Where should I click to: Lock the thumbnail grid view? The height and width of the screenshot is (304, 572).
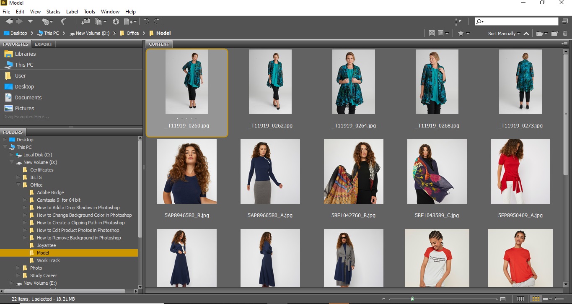pyautogui.click(x=520, y=299)
